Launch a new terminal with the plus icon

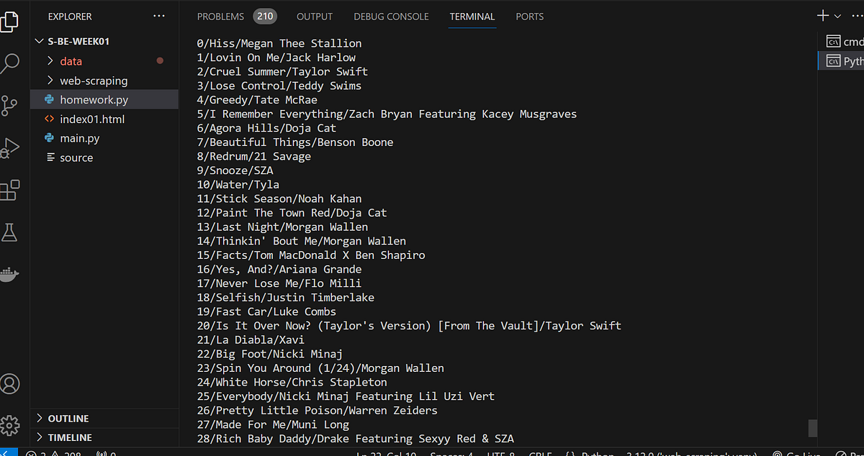[822, 14]
